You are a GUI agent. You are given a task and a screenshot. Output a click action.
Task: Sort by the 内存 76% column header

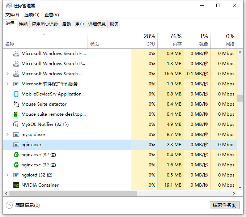[171, 41]
